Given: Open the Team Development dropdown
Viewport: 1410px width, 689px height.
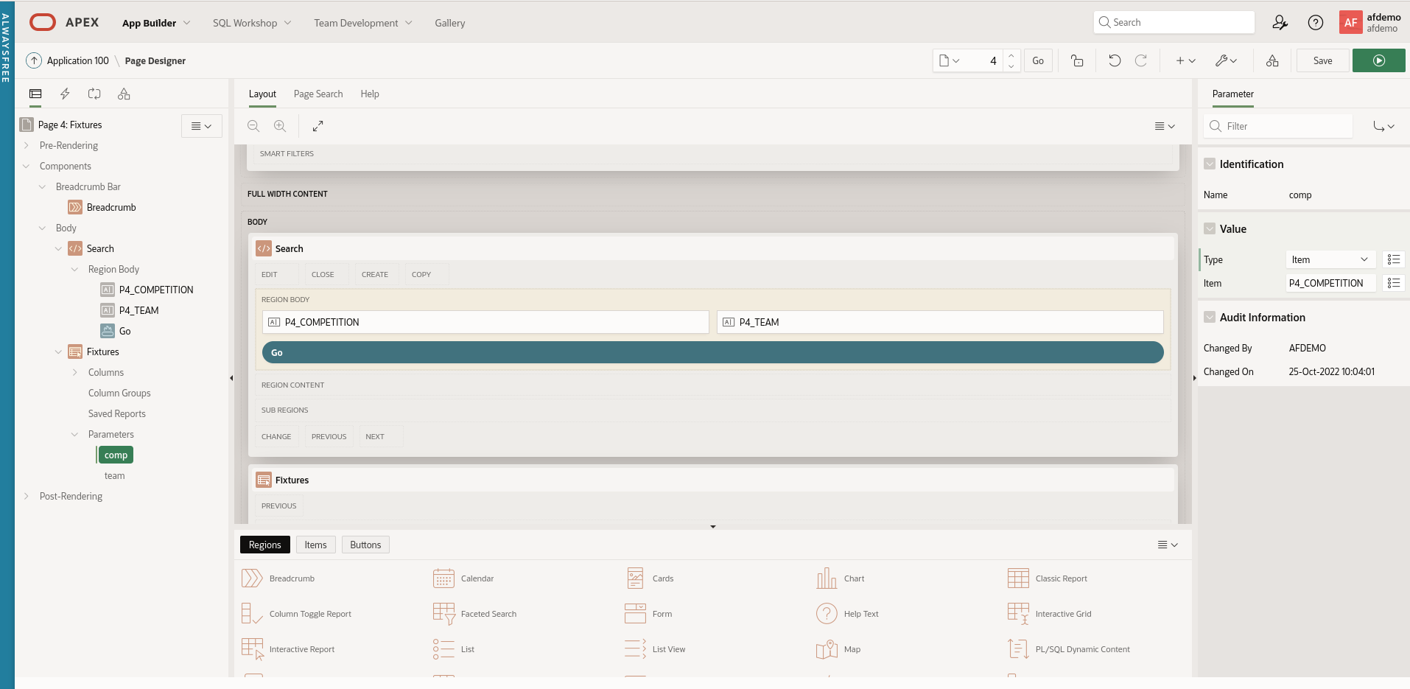Looking at the screenshot, I should click(362, 23).
